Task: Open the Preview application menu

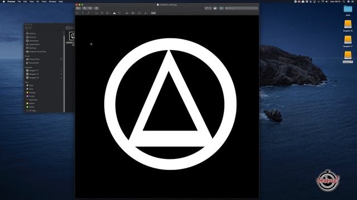Action: (11, 2)
